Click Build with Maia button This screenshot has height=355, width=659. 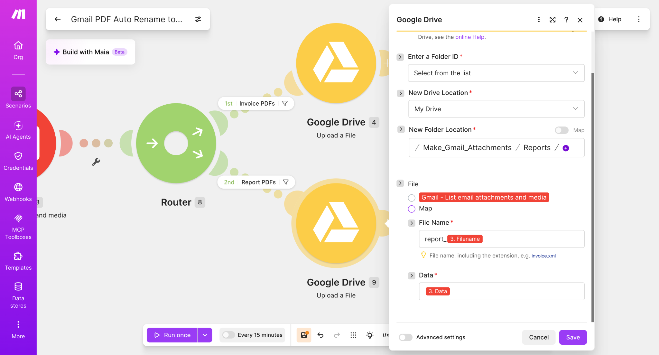90,52
